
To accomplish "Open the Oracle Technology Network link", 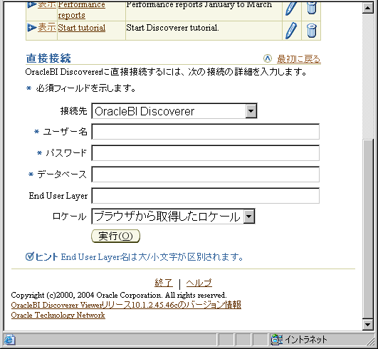I will (58, 315).
